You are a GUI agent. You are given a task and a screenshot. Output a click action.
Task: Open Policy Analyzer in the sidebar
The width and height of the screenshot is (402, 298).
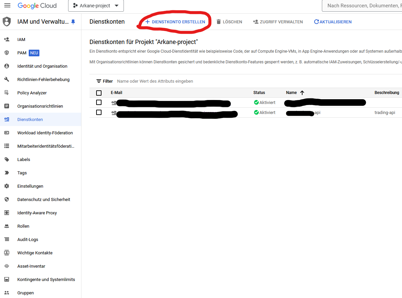click(x=32, y=93)
